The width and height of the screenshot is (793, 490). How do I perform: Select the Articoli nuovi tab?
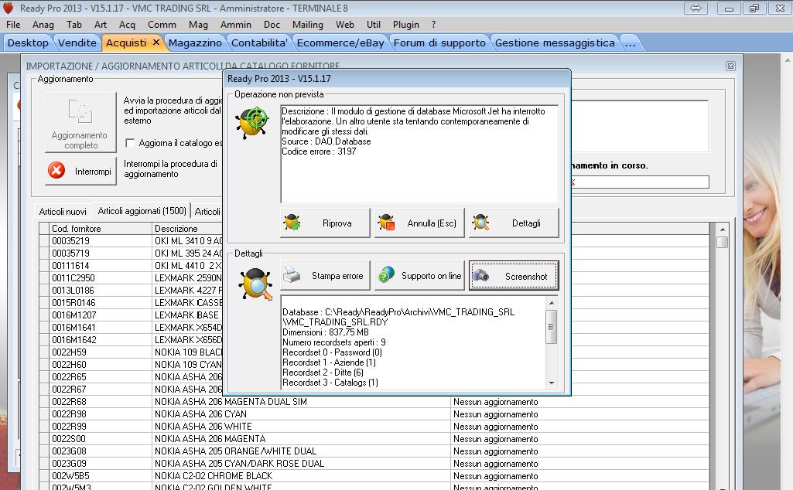(63, 212)
